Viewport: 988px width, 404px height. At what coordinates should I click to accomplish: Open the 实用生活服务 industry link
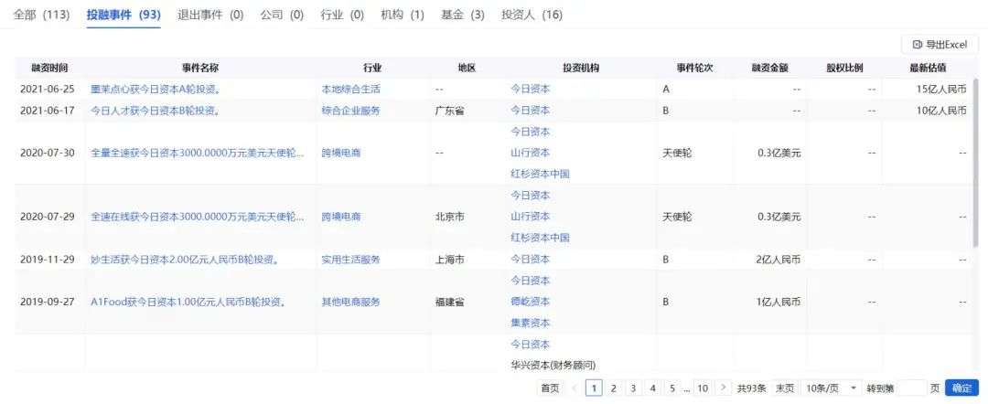pos(351,260)
